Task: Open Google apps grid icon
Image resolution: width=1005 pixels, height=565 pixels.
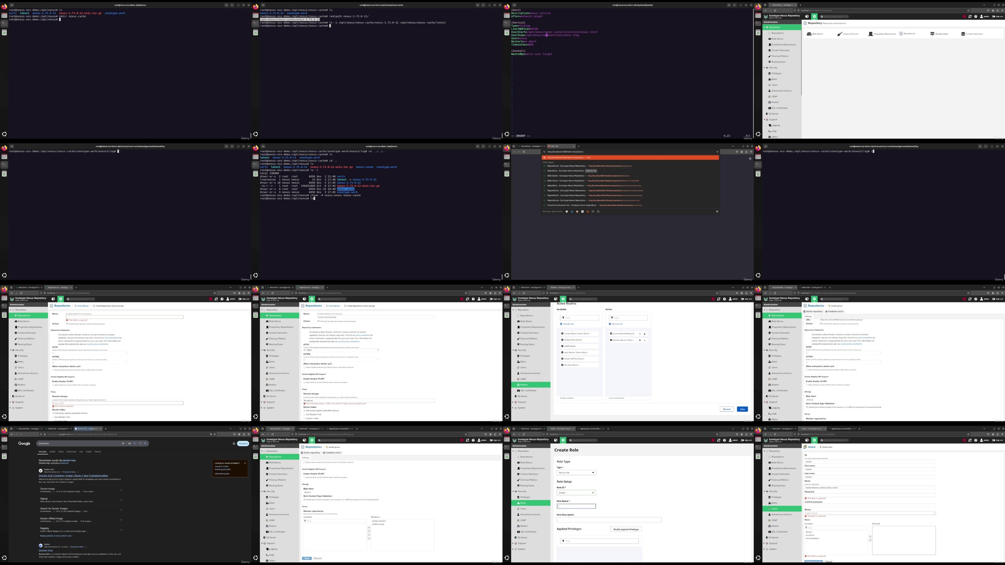Action: point(234,443)
